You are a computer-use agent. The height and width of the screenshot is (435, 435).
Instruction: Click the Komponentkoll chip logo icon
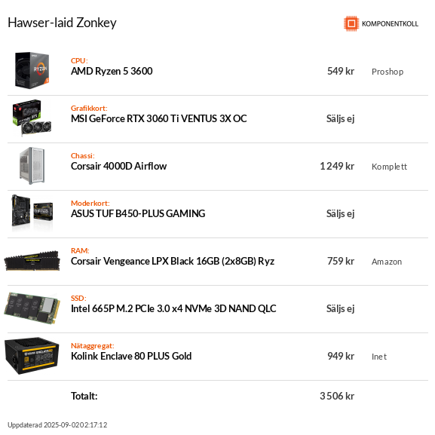pyautogui.click(x=351, y=23)
